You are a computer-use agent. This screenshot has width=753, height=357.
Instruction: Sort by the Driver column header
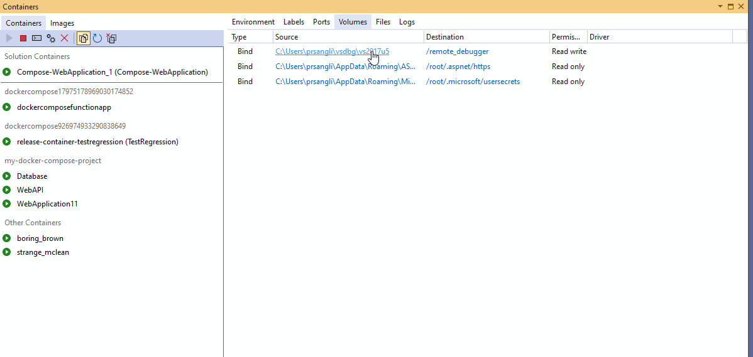661,37
